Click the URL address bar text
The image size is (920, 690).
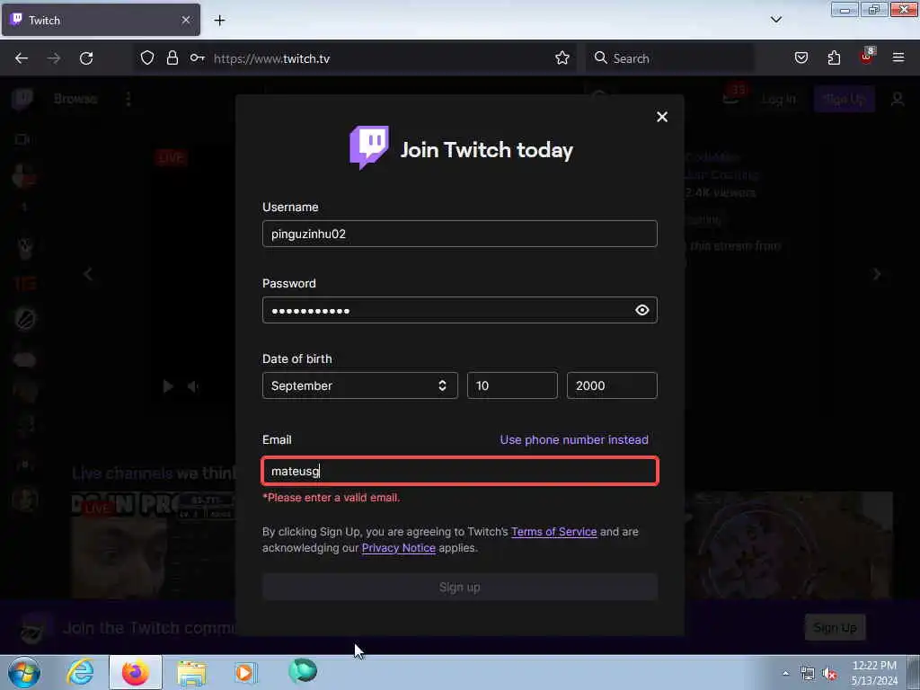[271, 58]
